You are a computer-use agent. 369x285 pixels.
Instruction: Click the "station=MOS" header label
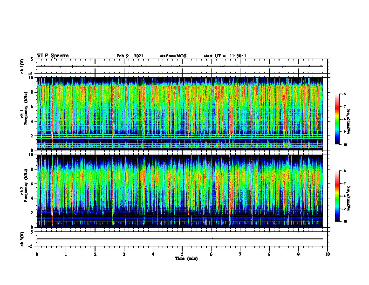(x=173, y=56)
